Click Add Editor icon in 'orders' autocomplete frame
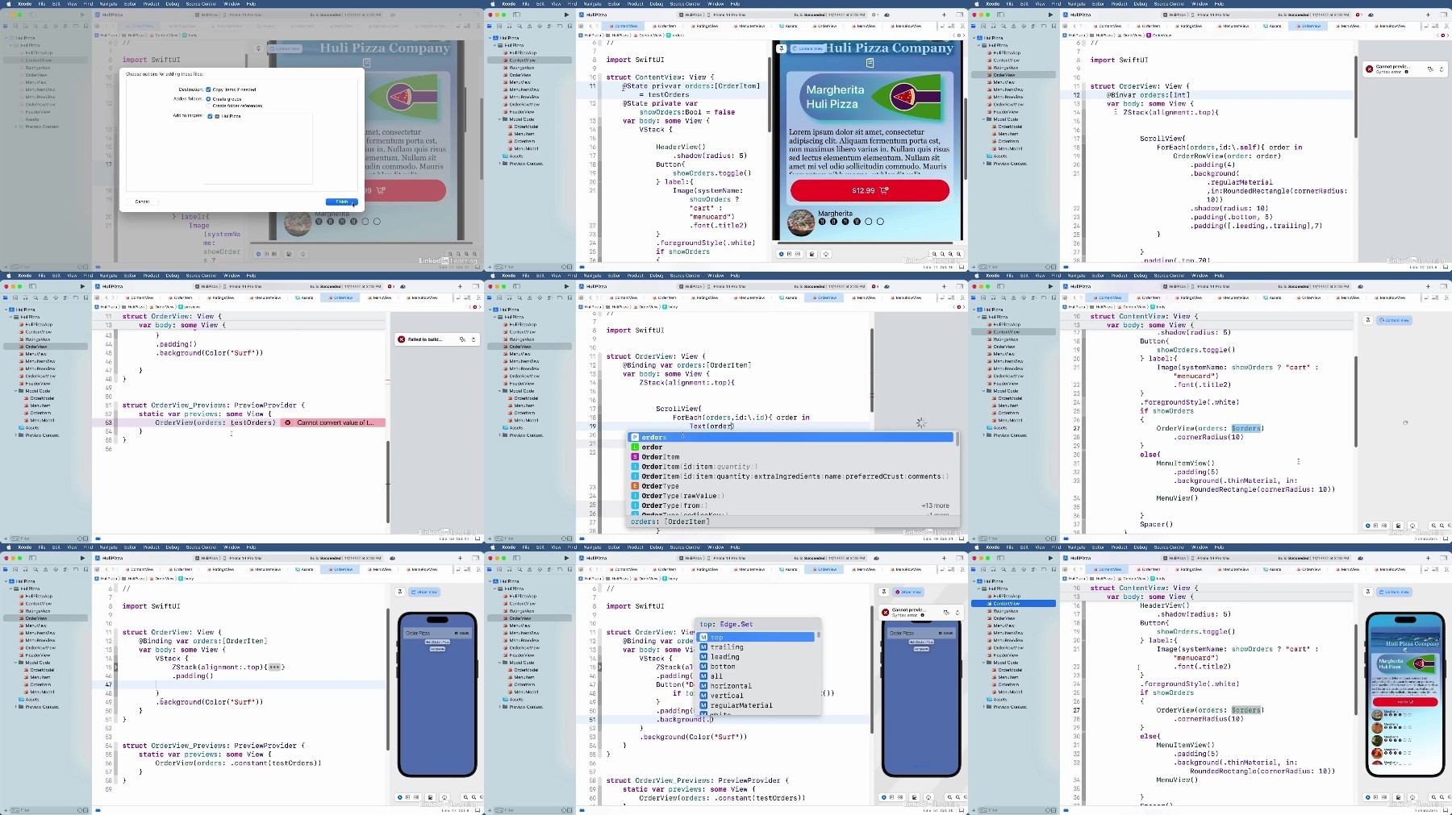 pos(962,297)
